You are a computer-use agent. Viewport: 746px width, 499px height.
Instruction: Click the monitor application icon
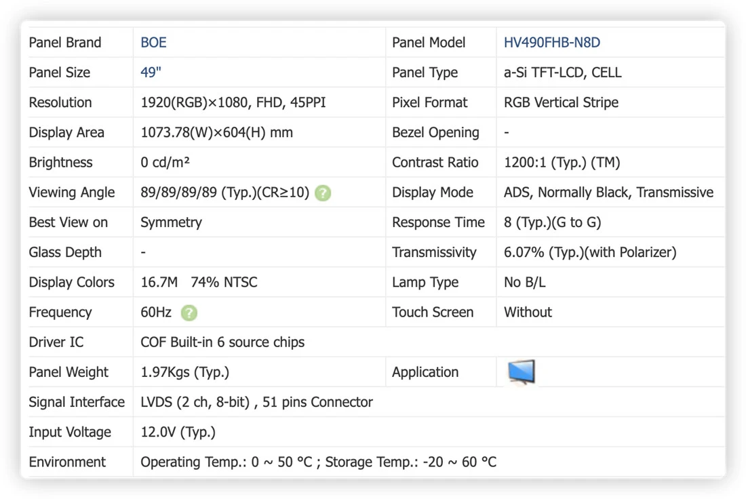click(x=522, y=372)
